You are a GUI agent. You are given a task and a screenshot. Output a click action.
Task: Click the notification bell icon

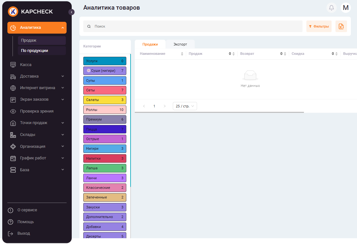tap(331, 8)
